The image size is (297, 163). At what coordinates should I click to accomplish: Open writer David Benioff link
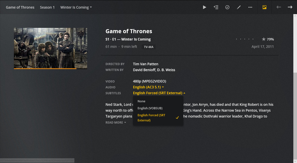pos(144,70)
